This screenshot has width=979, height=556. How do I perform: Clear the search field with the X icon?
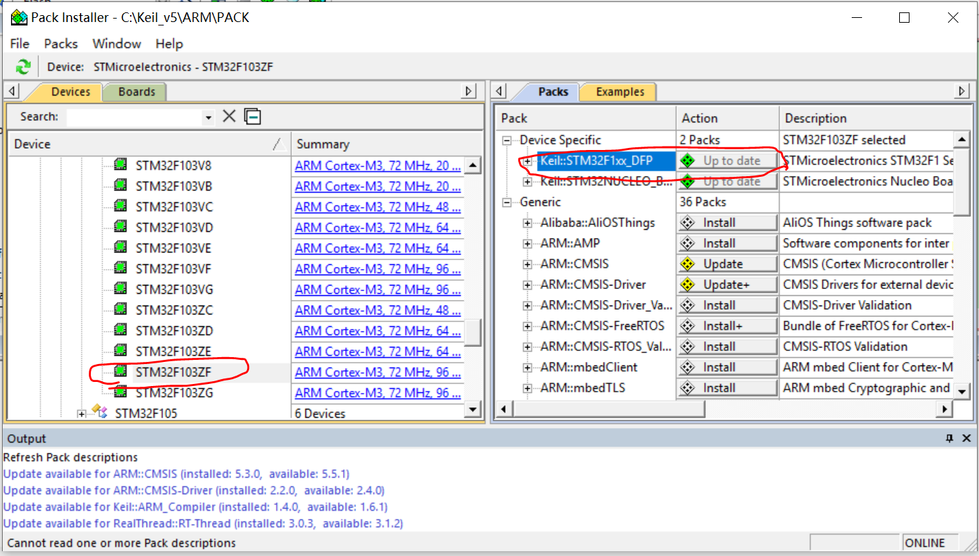[x=229, y=116]
